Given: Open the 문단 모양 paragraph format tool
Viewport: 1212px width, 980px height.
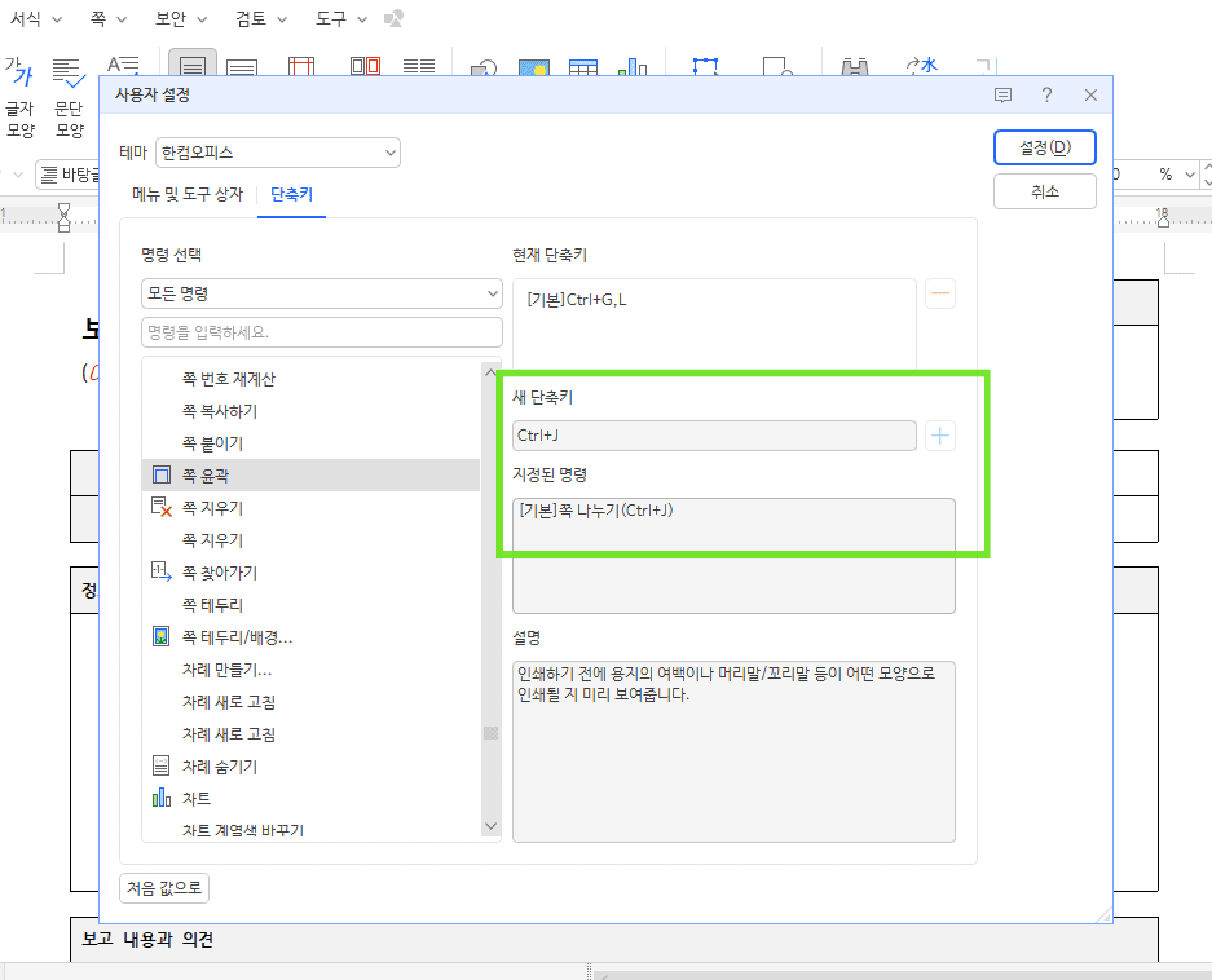Looking at the screenshot, I should coord(69,97).
